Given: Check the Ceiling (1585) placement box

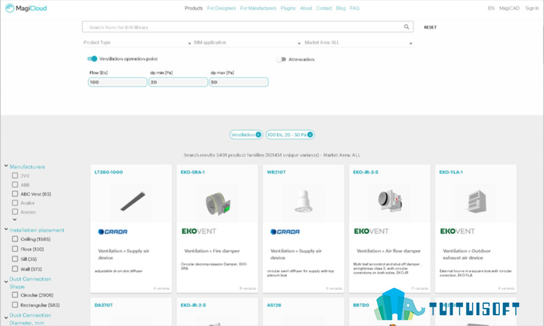Looking at the screenshot, I should pos(15,239).
